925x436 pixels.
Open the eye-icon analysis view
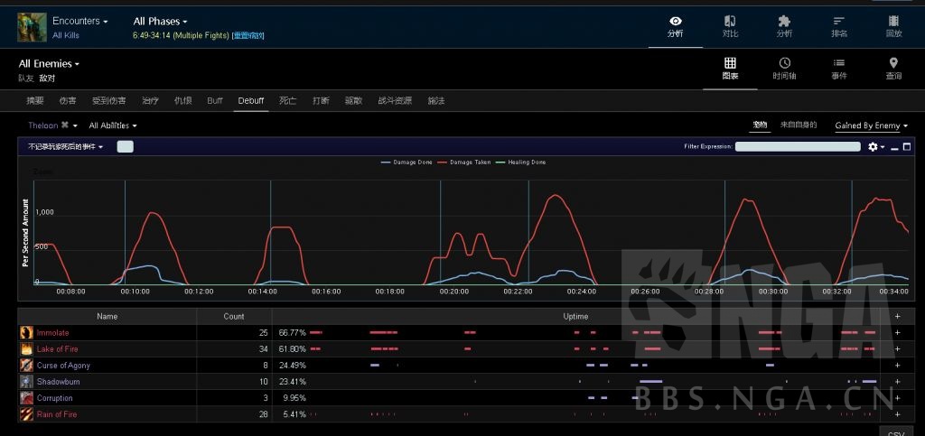[675, 25]
